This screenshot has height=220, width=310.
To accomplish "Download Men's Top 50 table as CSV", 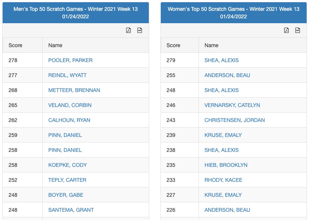I will click(x=140, y=30).
